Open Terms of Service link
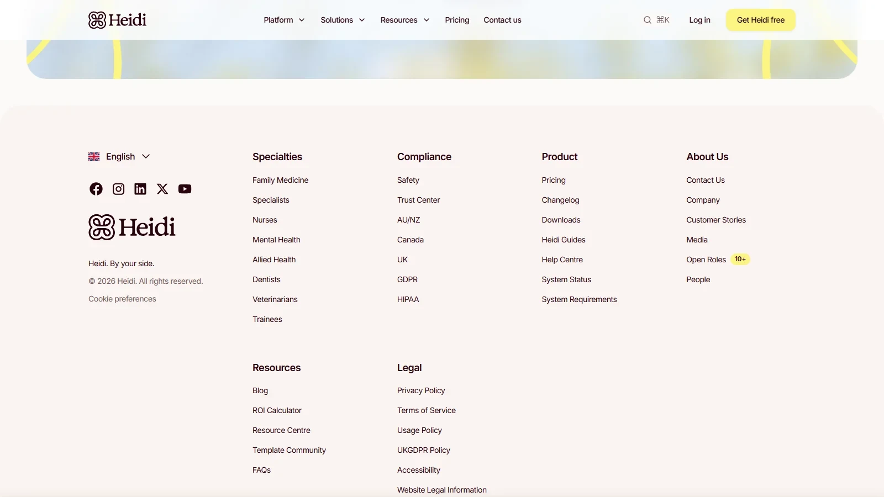The width and height of the screenshot is (884, 497). point(426,410)
